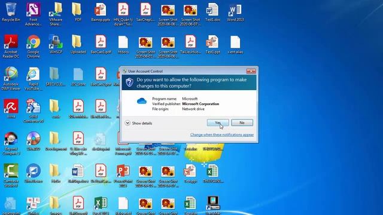Select the Solid Converter v9 shortcut
Screen dimensions: 383x215
tap(34, 110)
